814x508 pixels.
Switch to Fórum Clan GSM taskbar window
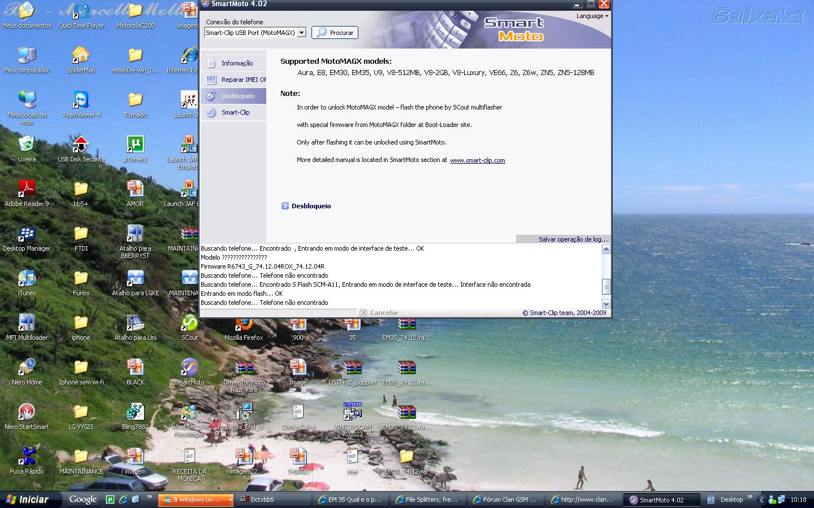506,500
